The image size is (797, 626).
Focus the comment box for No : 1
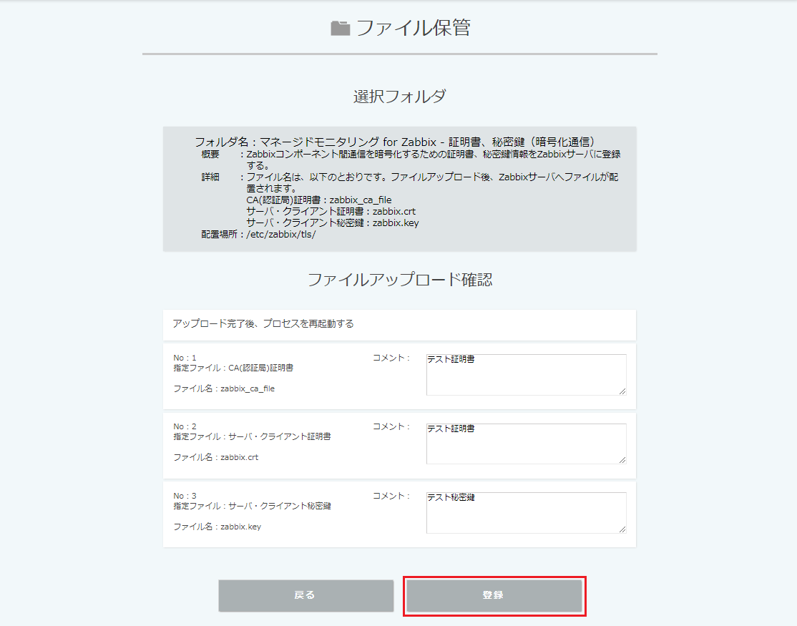click(x=526, y=375)
